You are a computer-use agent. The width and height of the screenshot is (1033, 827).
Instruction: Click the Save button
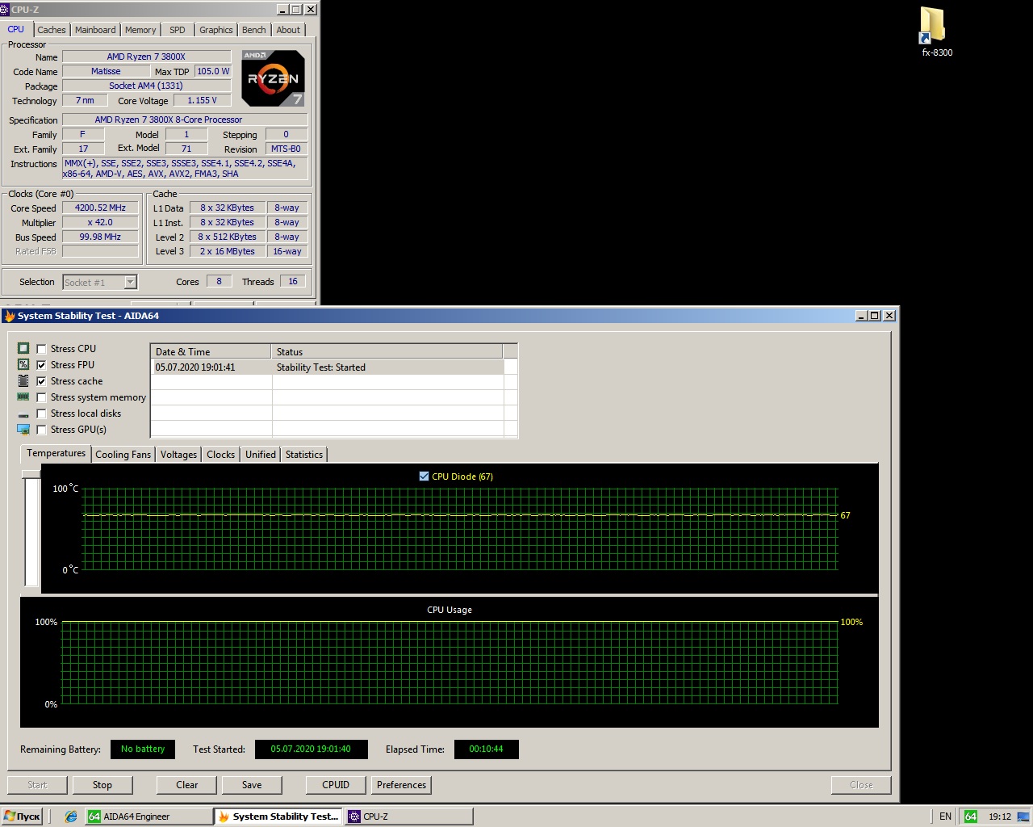point(252,785)
